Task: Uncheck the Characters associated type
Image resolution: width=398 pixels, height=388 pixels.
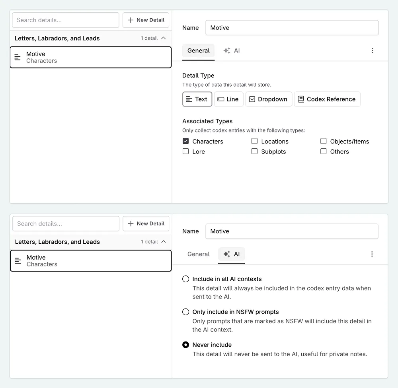Action: pyautogui.click(x=185, y=141)
